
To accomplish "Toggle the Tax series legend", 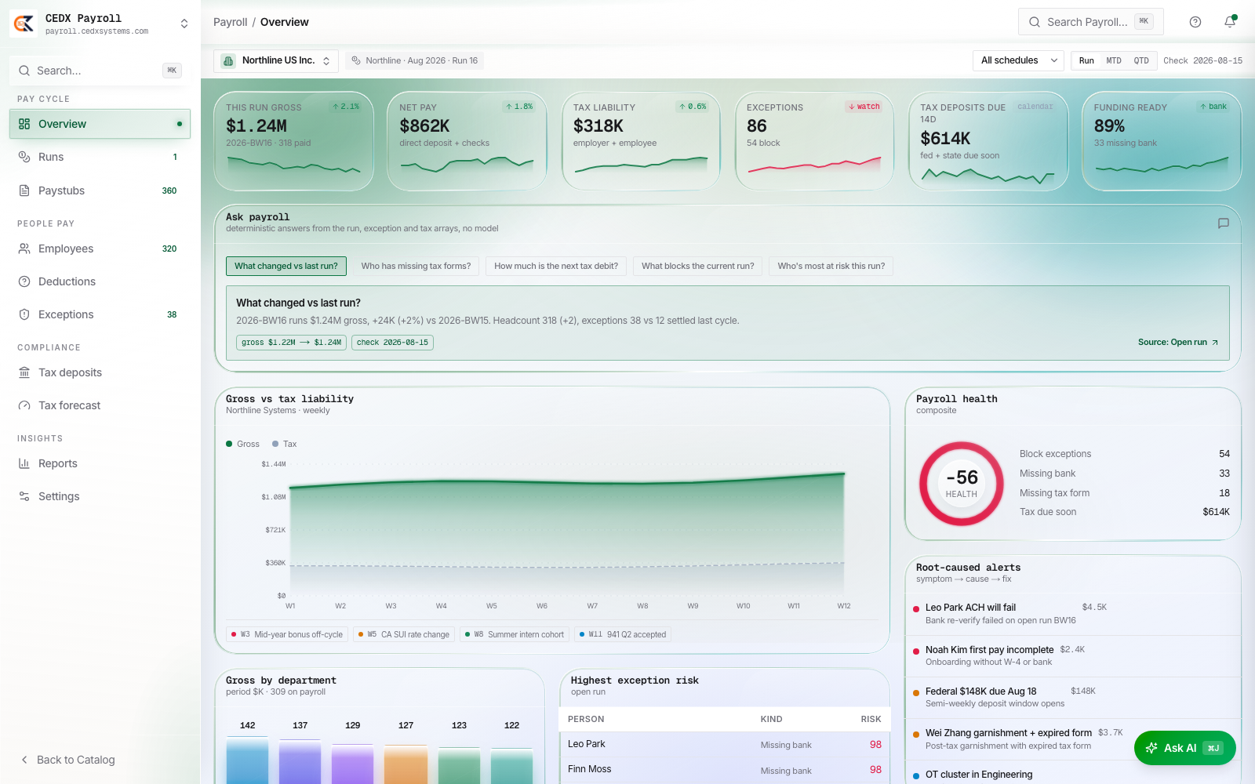I will pos(285,444).
